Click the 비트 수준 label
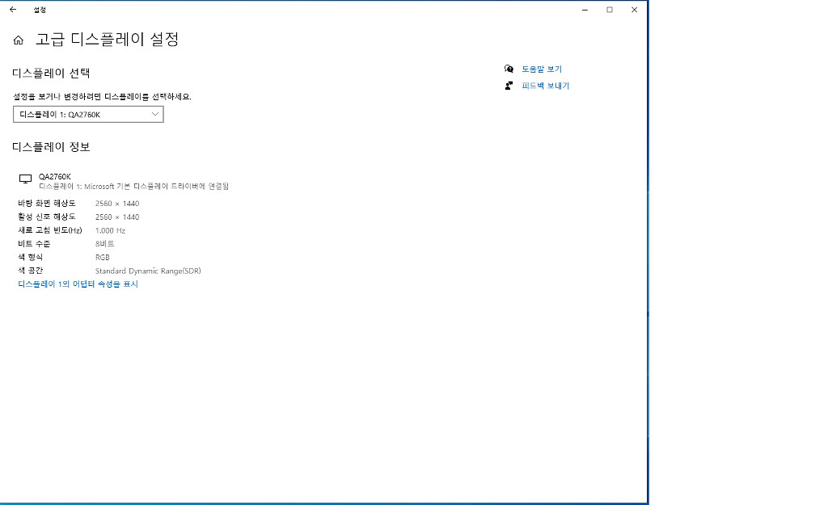Screen dimensions: 828x505 (x=34, y=244)
